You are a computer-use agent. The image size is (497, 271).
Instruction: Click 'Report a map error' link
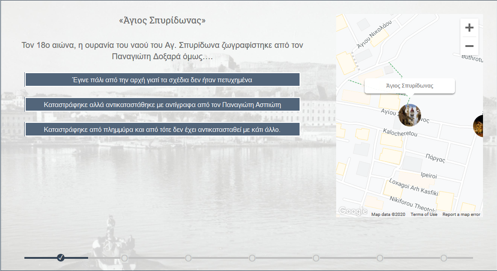[x=461, y=215]
